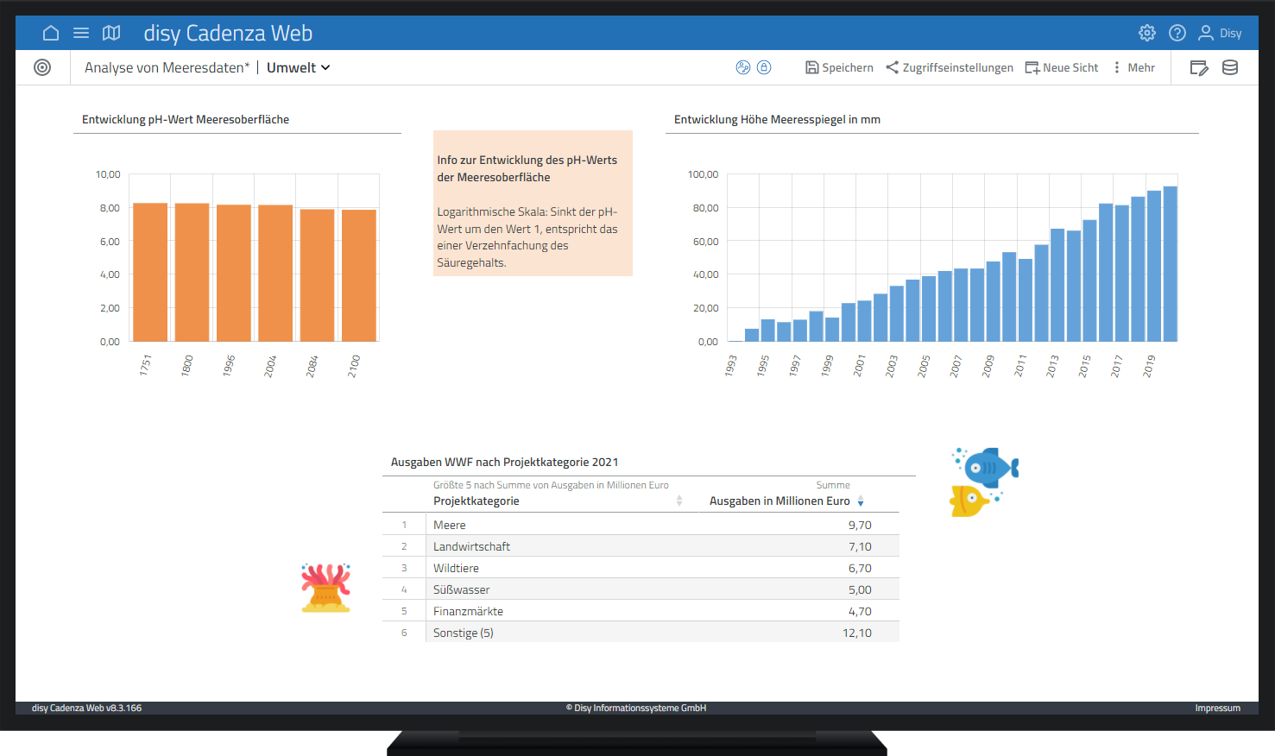Expand the Umwelt view dropdown

click(x=299, y=67)
